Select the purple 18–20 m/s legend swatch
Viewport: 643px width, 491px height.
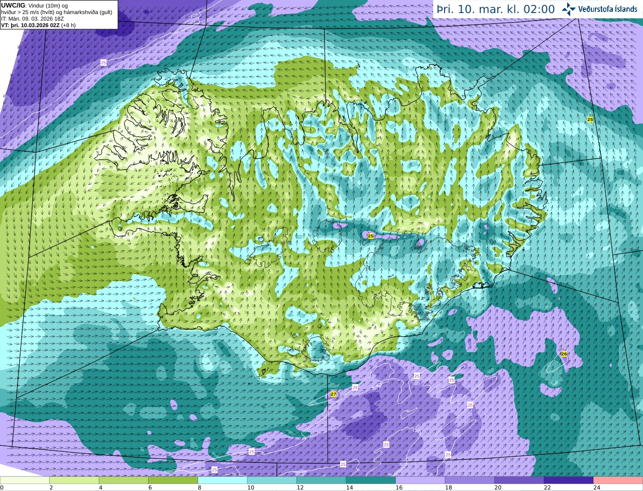click(x=470, y=480)
